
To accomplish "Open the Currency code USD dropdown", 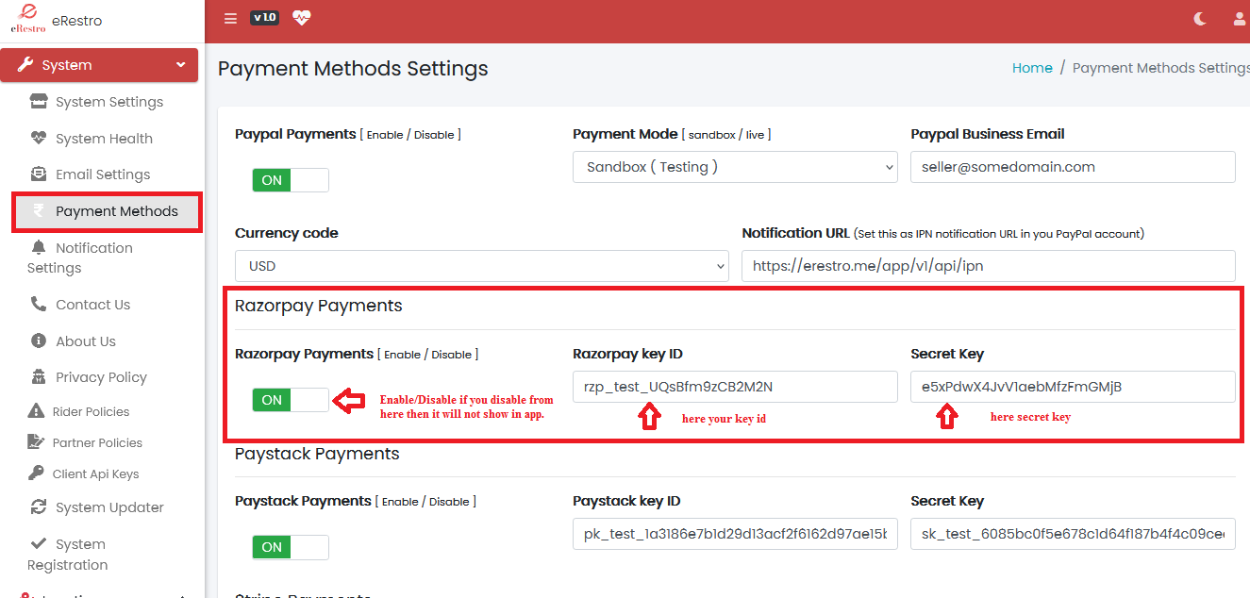I will [481, 266].
